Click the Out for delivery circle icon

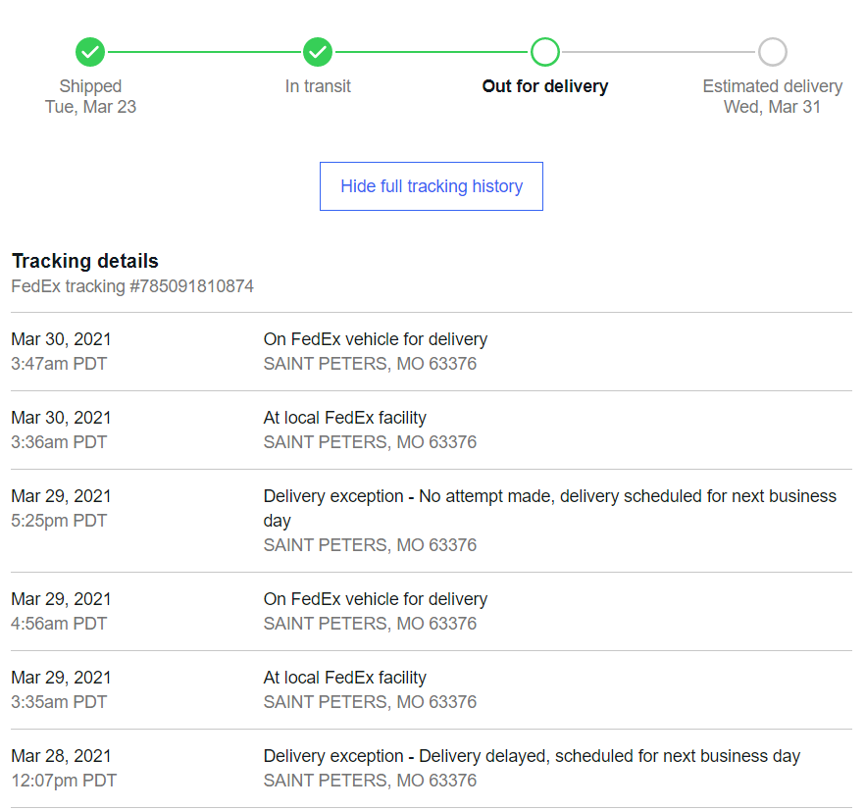(544, 52)
